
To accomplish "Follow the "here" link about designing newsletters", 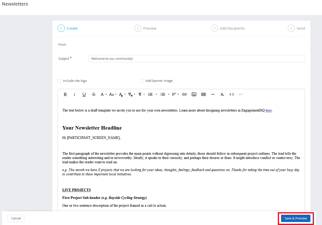I will pyautogui.click(x=269, y=110).
